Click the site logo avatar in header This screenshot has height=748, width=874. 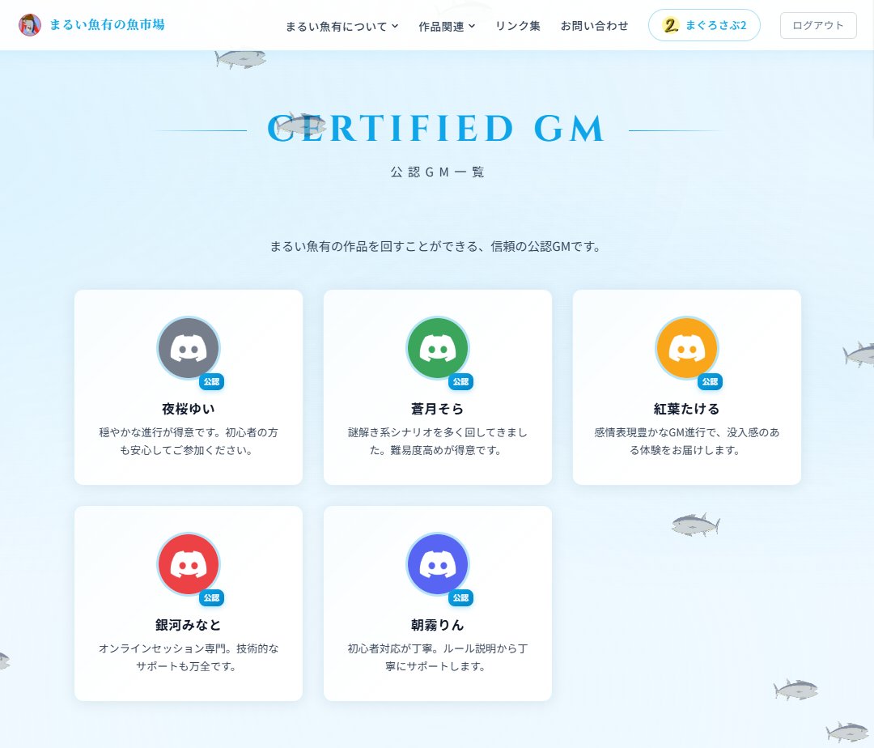(x=30, y=25)
